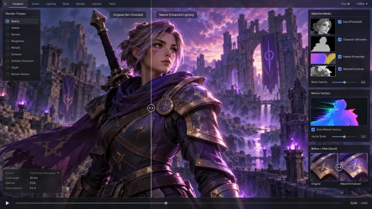This screenshot has width=372, height=209.
Task: Uncheck the Face (Protected) checkbox
Action: 340,22
